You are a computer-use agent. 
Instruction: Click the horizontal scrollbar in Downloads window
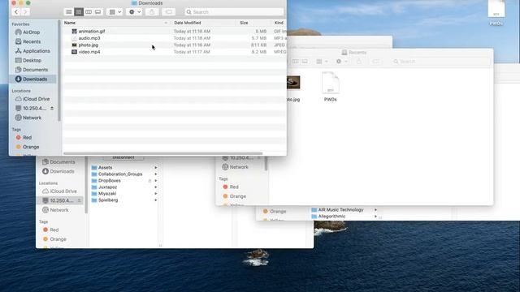(x=162, y=153)
